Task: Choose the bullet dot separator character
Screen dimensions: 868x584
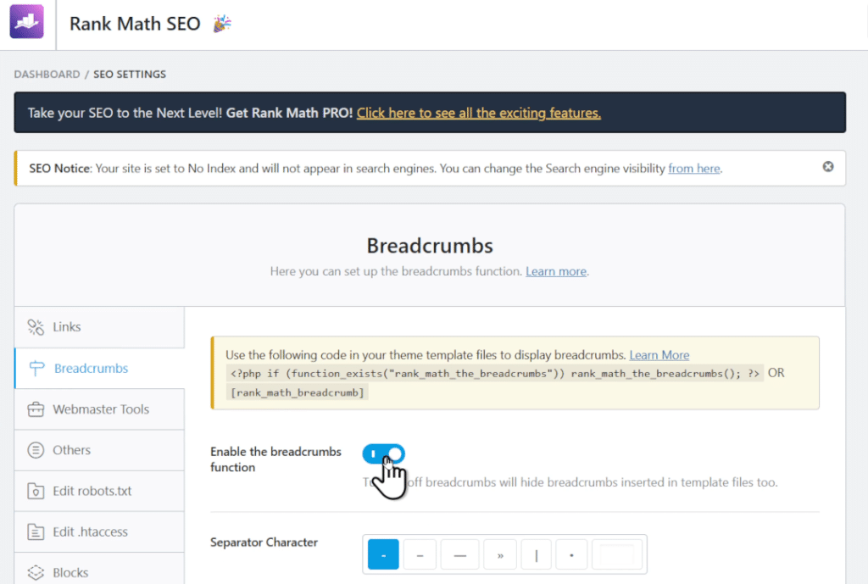Action: coord(571,553)
